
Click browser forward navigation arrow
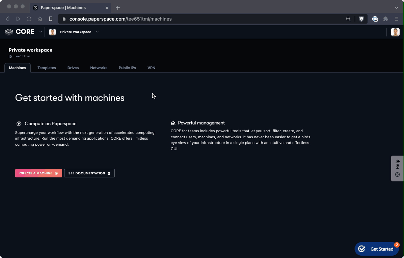point(18,19)
